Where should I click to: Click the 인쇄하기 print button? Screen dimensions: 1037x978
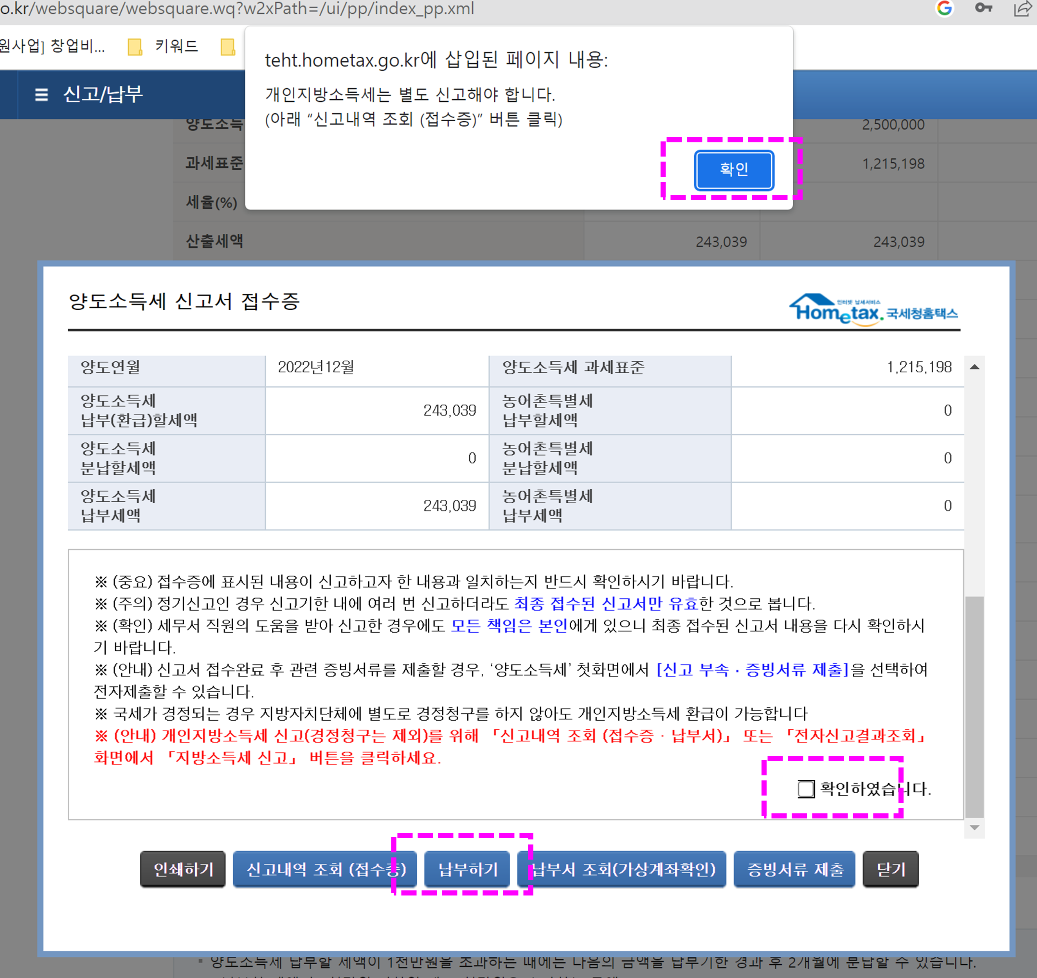[x=183, y=869]
